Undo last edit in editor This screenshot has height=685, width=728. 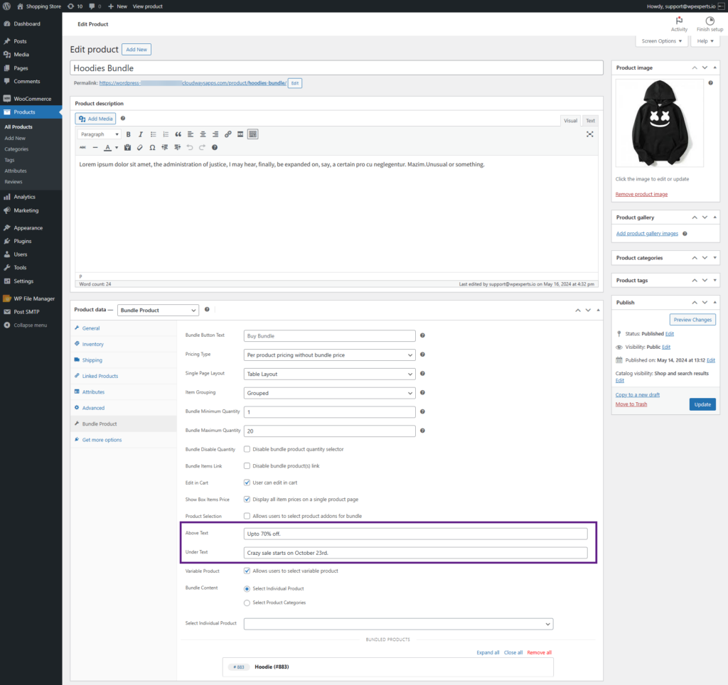point(189,148)
